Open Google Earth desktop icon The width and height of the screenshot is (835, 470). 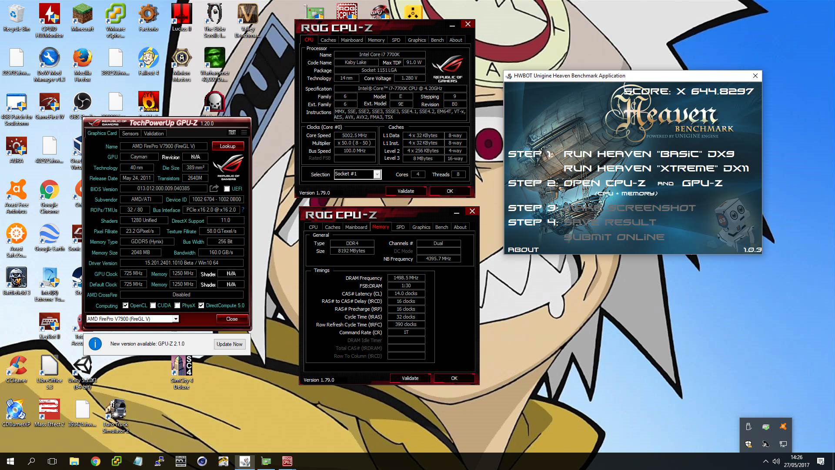(x=50, y=238)
